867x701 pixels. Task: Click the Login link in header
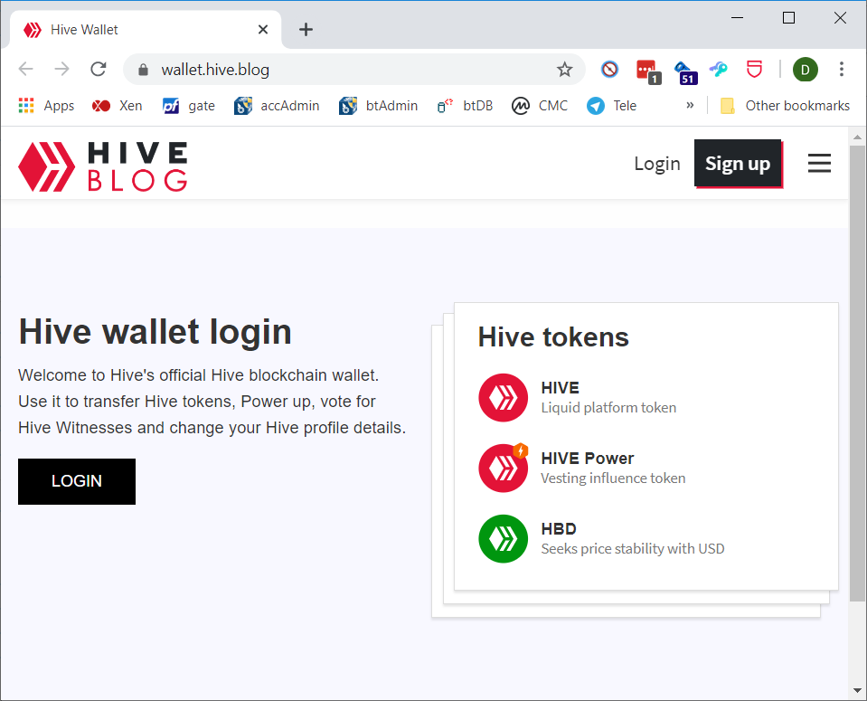(x=657, y=164)
